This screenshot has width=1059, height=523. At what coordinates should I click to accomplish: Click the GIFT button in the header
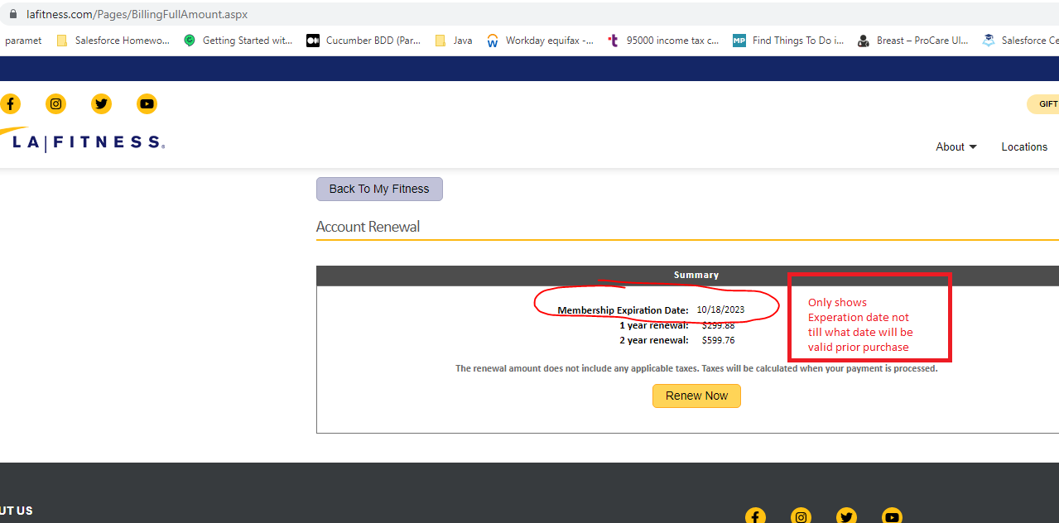(x=1047, y=104)
